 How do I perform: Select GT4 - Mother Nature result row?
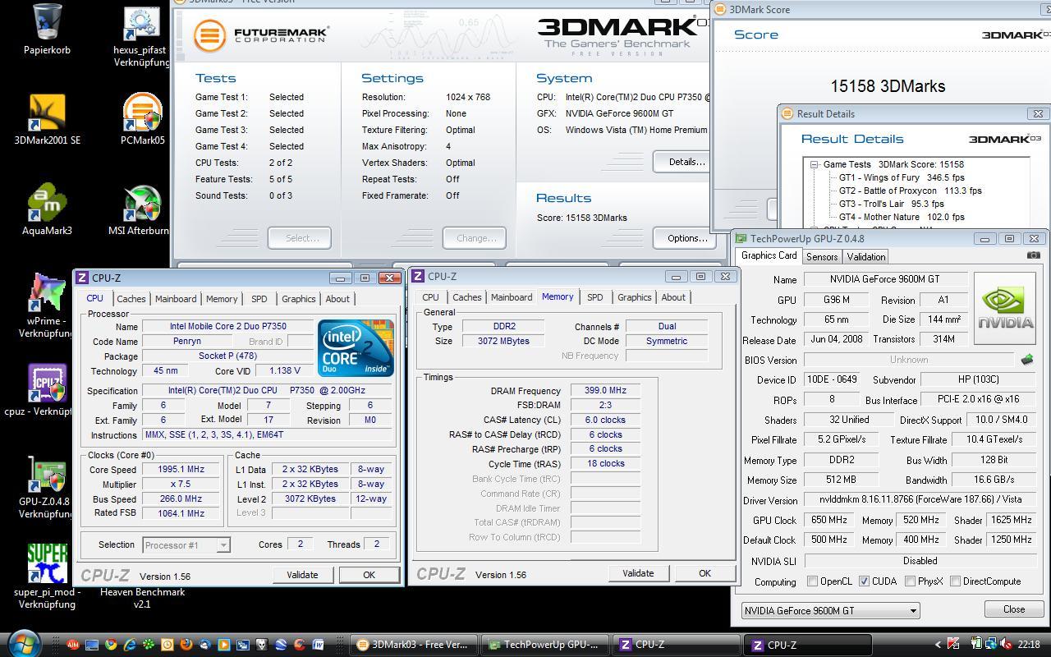[902, 217]
